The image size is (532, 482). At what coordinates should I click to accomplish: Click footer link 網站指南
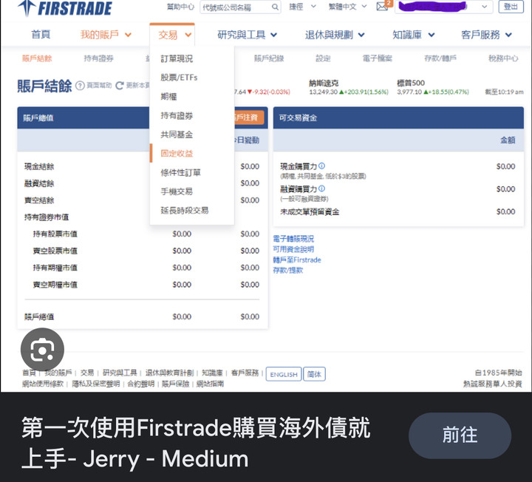coord(210,384)
